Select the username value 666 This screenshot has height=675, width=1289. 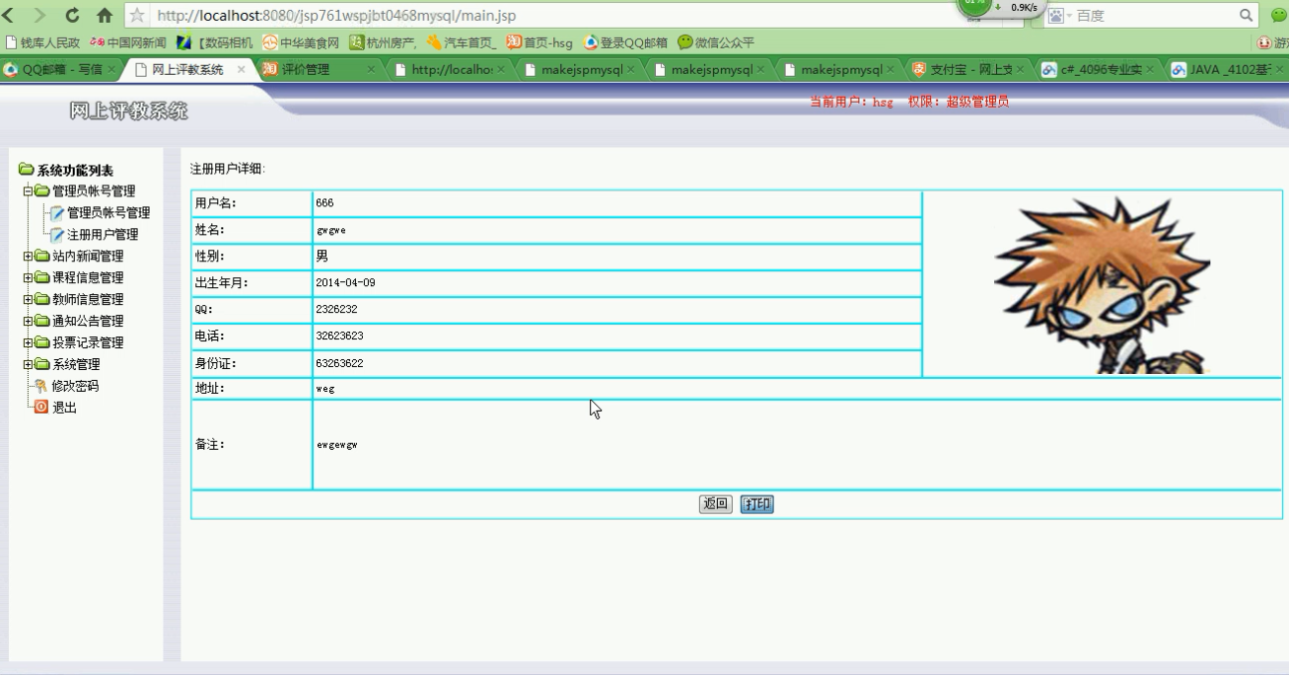tap(324, 203)
